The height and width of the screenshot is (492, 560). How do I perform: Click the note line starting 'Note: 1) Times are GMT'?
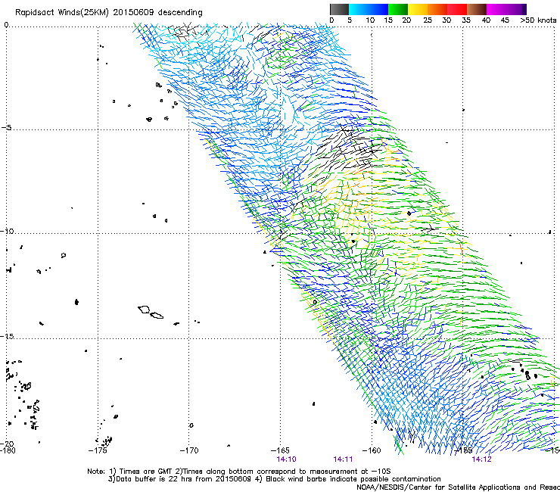[239, 472]
